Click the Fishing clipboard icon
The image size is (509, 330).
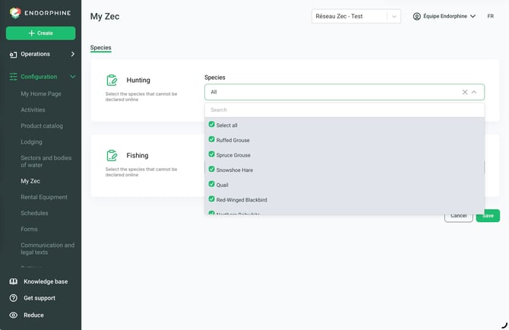point(112,156)
